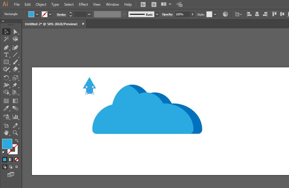This screenshot has height=188, width=289.
Task: Swap fill and stroke colors
Action: [17, 141]
